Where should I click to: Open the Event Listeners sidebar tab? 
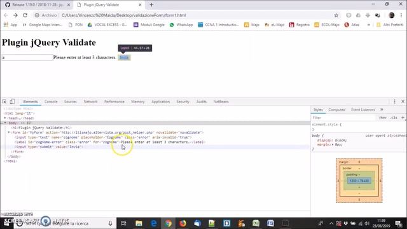pos(363,109)
